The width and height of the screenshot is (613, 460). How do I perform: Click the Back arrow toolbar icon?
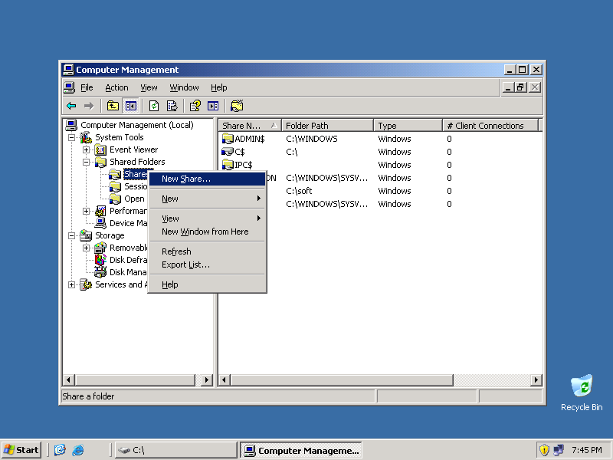click(x=71, y=106)
